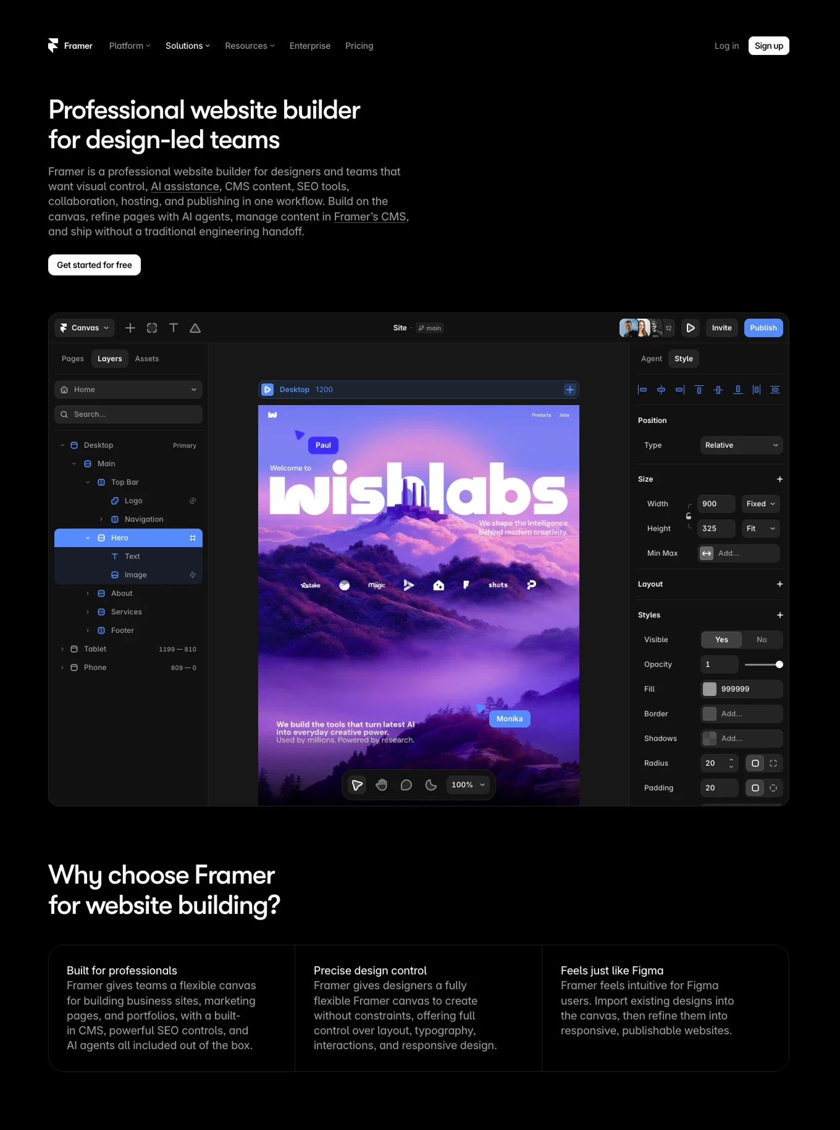Select the cursor pointer tool on canvas
The image size is (840, 1130).
[x=357, y=785]
